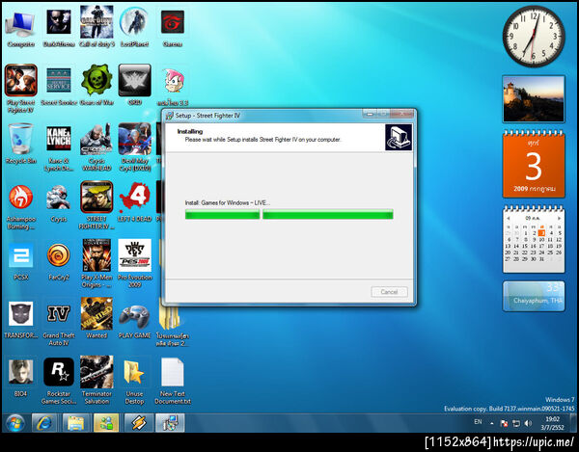Launch the Crysis WARHEAD shortcut
The image size is (579, 452).
point(96,147)
